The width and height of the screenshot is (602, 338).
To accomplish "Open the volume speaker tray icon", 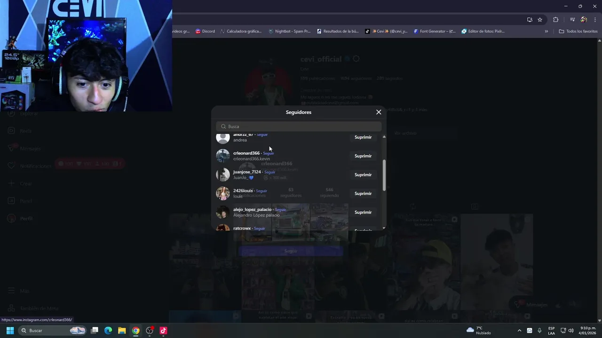I will coord(571,330).
